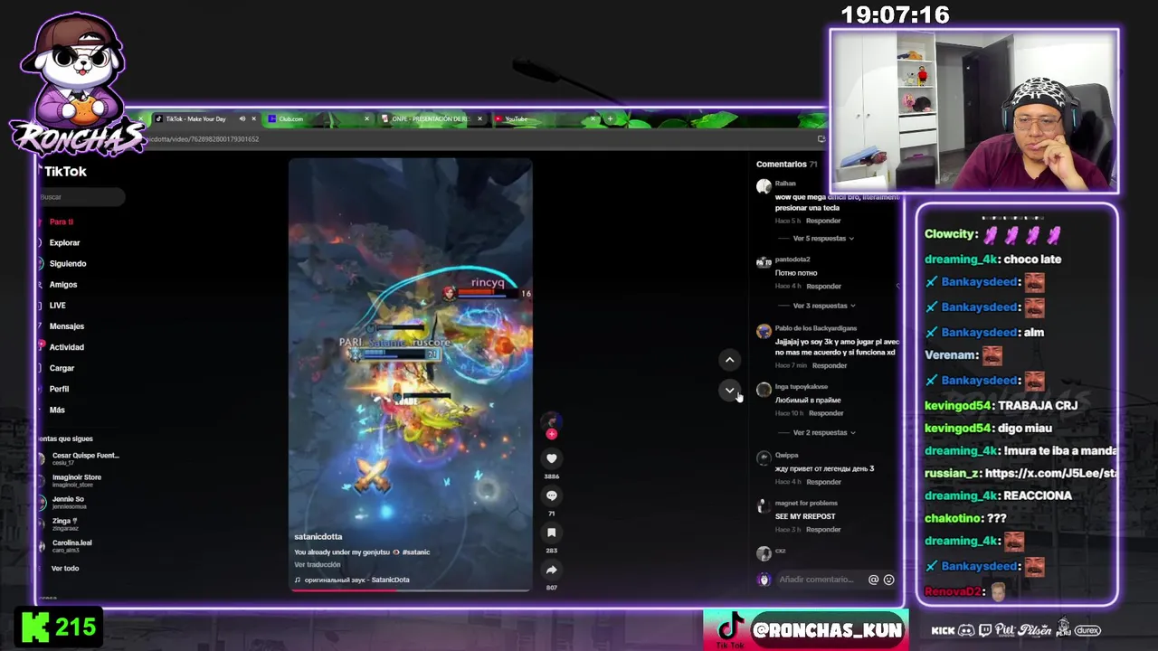The height and width of the screenshot is (651, 1158).
Task: Open the Más menu in TikTok sidebar
Action: (x=57, y=410)
